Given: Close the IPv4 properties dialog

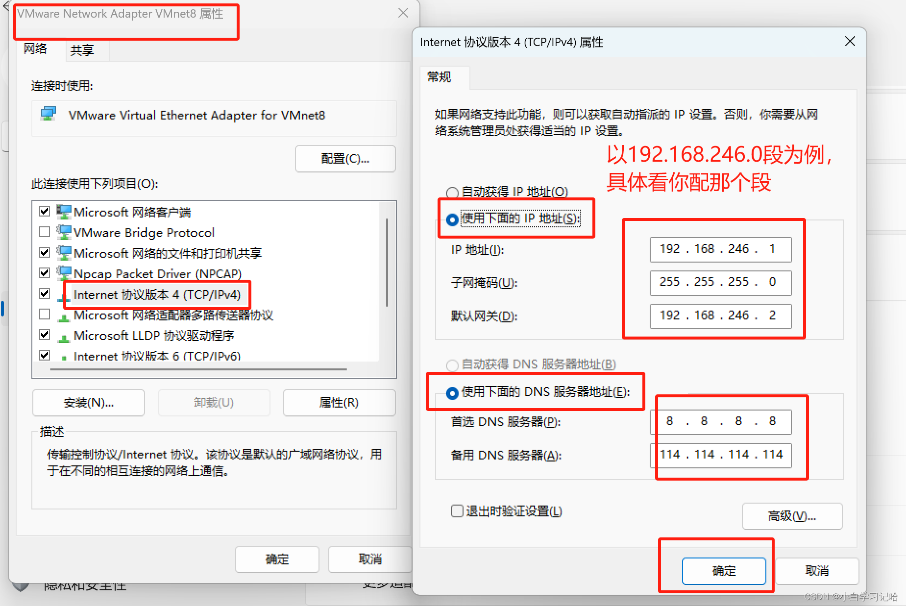Looking at the screenshot, I should pos(850,42).
